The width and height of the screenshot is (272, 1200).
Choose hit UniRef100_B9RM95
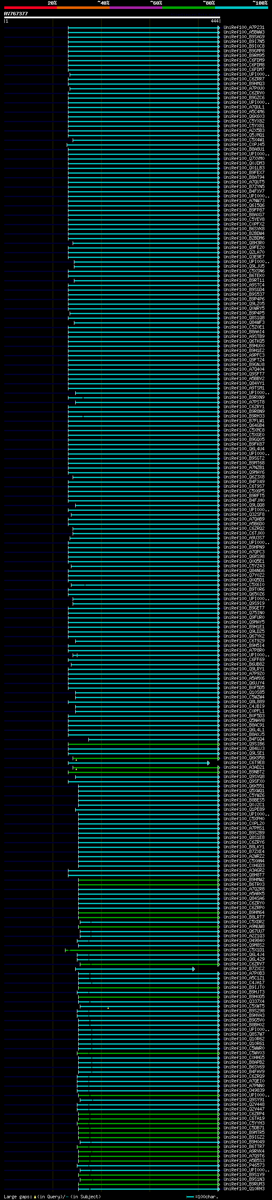[x=244, y=55]
